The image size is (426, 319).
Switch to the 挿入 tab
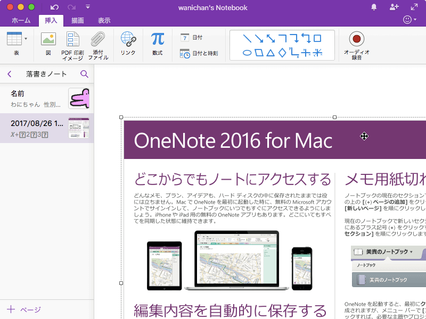pyautogui.click(x=51, y=21)
